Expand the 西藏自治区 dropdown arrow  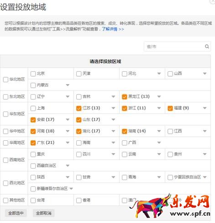(x=68, y=165)
